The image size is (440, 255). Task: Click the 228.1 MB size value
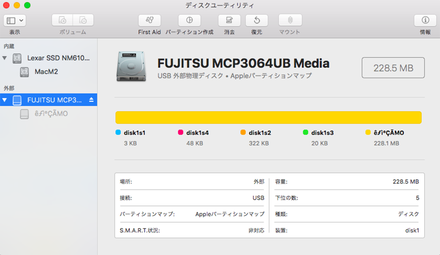[x=386, y=143]
